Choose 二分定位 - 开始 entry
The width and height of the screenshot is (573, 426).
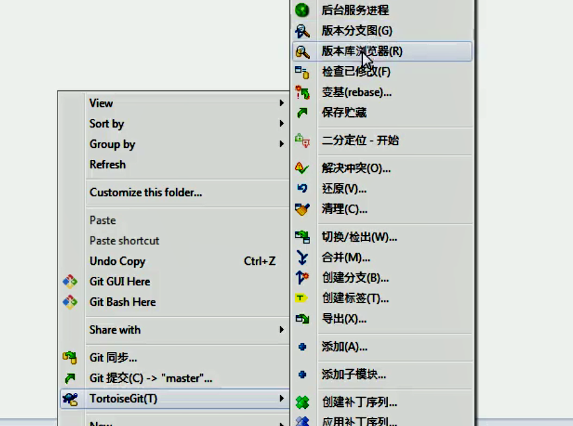382,141
